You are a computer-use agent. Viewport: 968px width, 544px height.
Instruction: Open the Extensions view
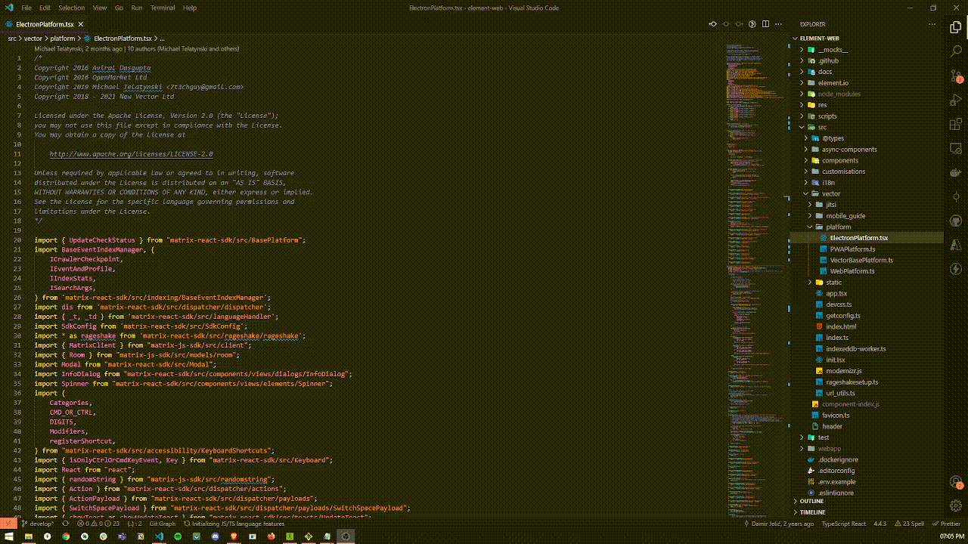click(955, 125)
